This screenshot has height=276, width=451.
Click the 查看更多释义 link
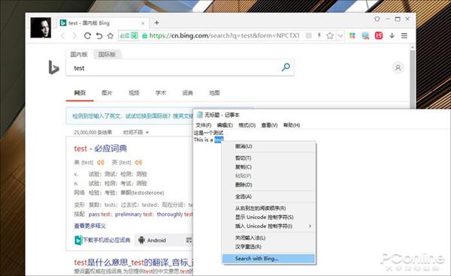[x=89, y=226]
